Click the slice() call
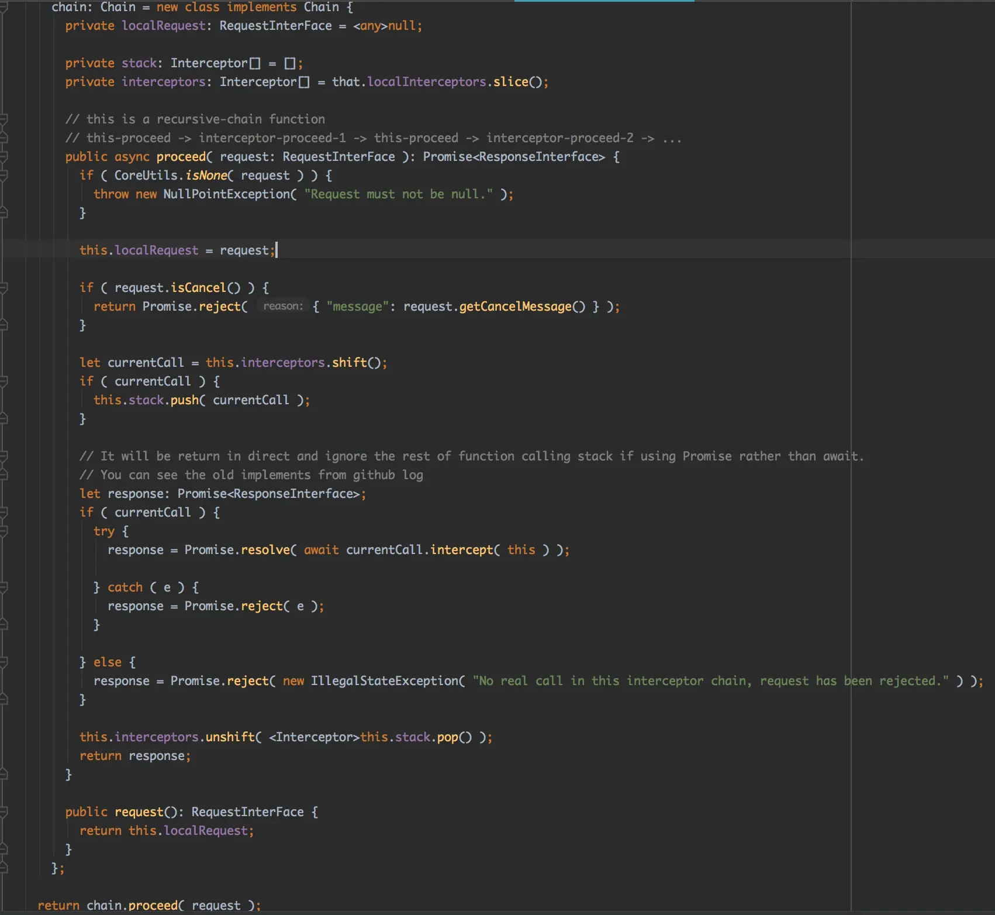995x915 pixels. point(518,81)
